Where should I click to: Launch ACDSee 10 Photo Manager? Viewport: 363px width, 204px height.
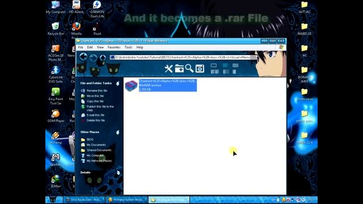(x=56, y=53)
